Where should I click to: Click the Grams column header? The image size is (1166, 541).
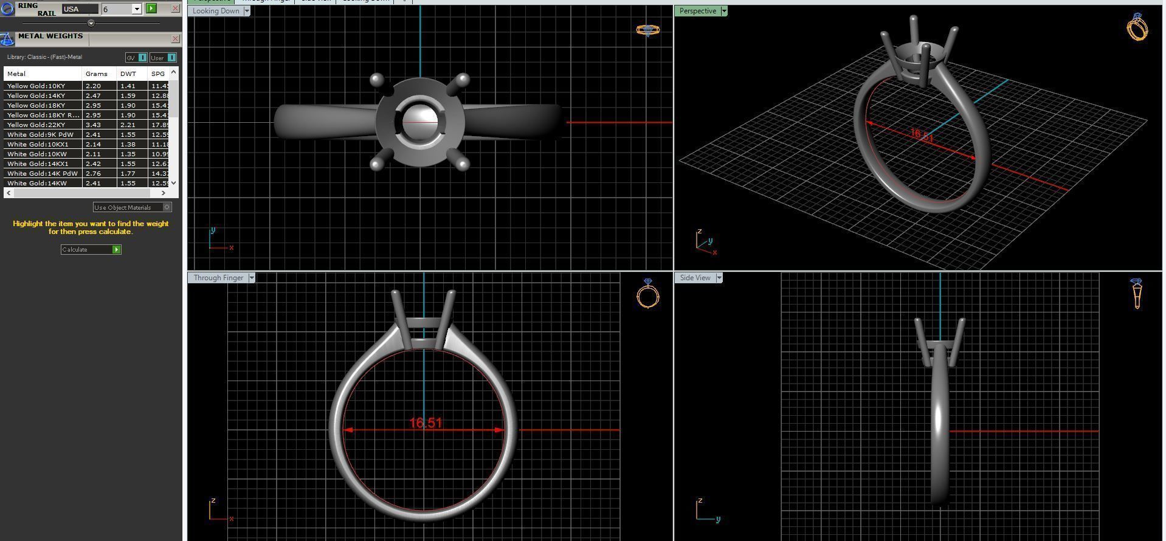(x=99, y=74)
